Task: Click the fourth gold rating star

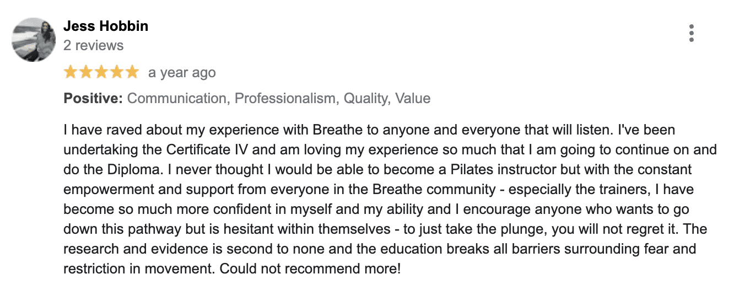Action: click(x=117, y=72)
